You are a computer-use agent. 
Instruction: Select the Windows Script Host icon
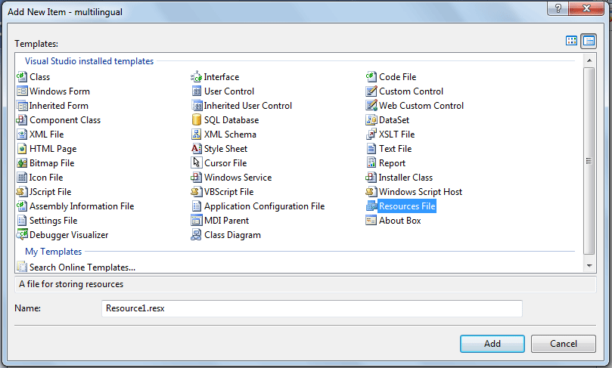click(371, 192)
